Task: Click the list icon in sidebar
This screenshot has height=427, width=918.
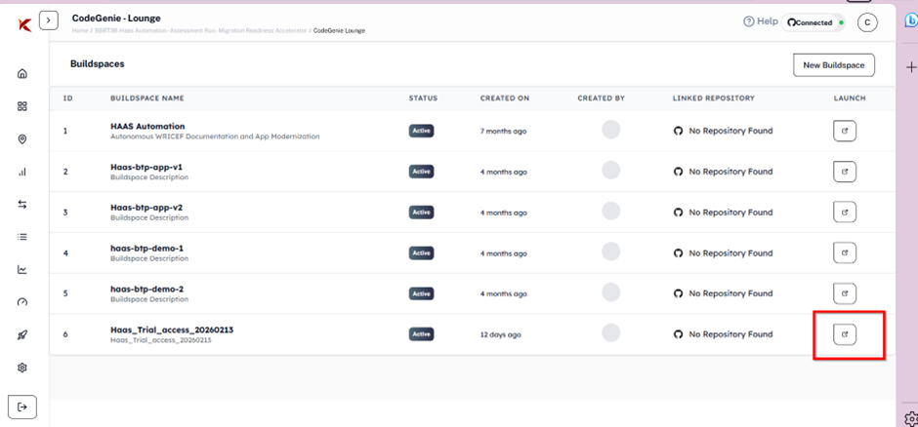Action: pos(22,237)
